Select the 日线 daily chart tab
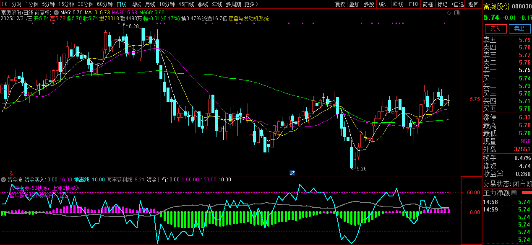Viewport: 532px width, 245px height. (x=121, y=4)
